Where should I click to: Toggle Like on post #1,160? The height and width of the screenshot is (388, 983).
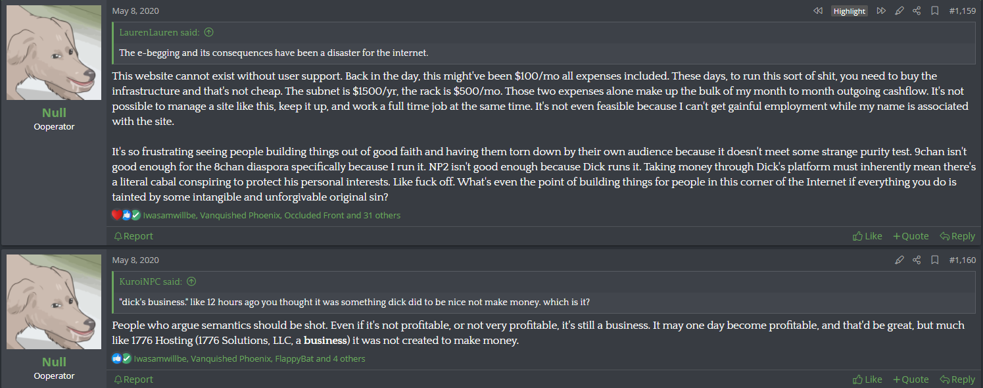[x=867, y=379]
